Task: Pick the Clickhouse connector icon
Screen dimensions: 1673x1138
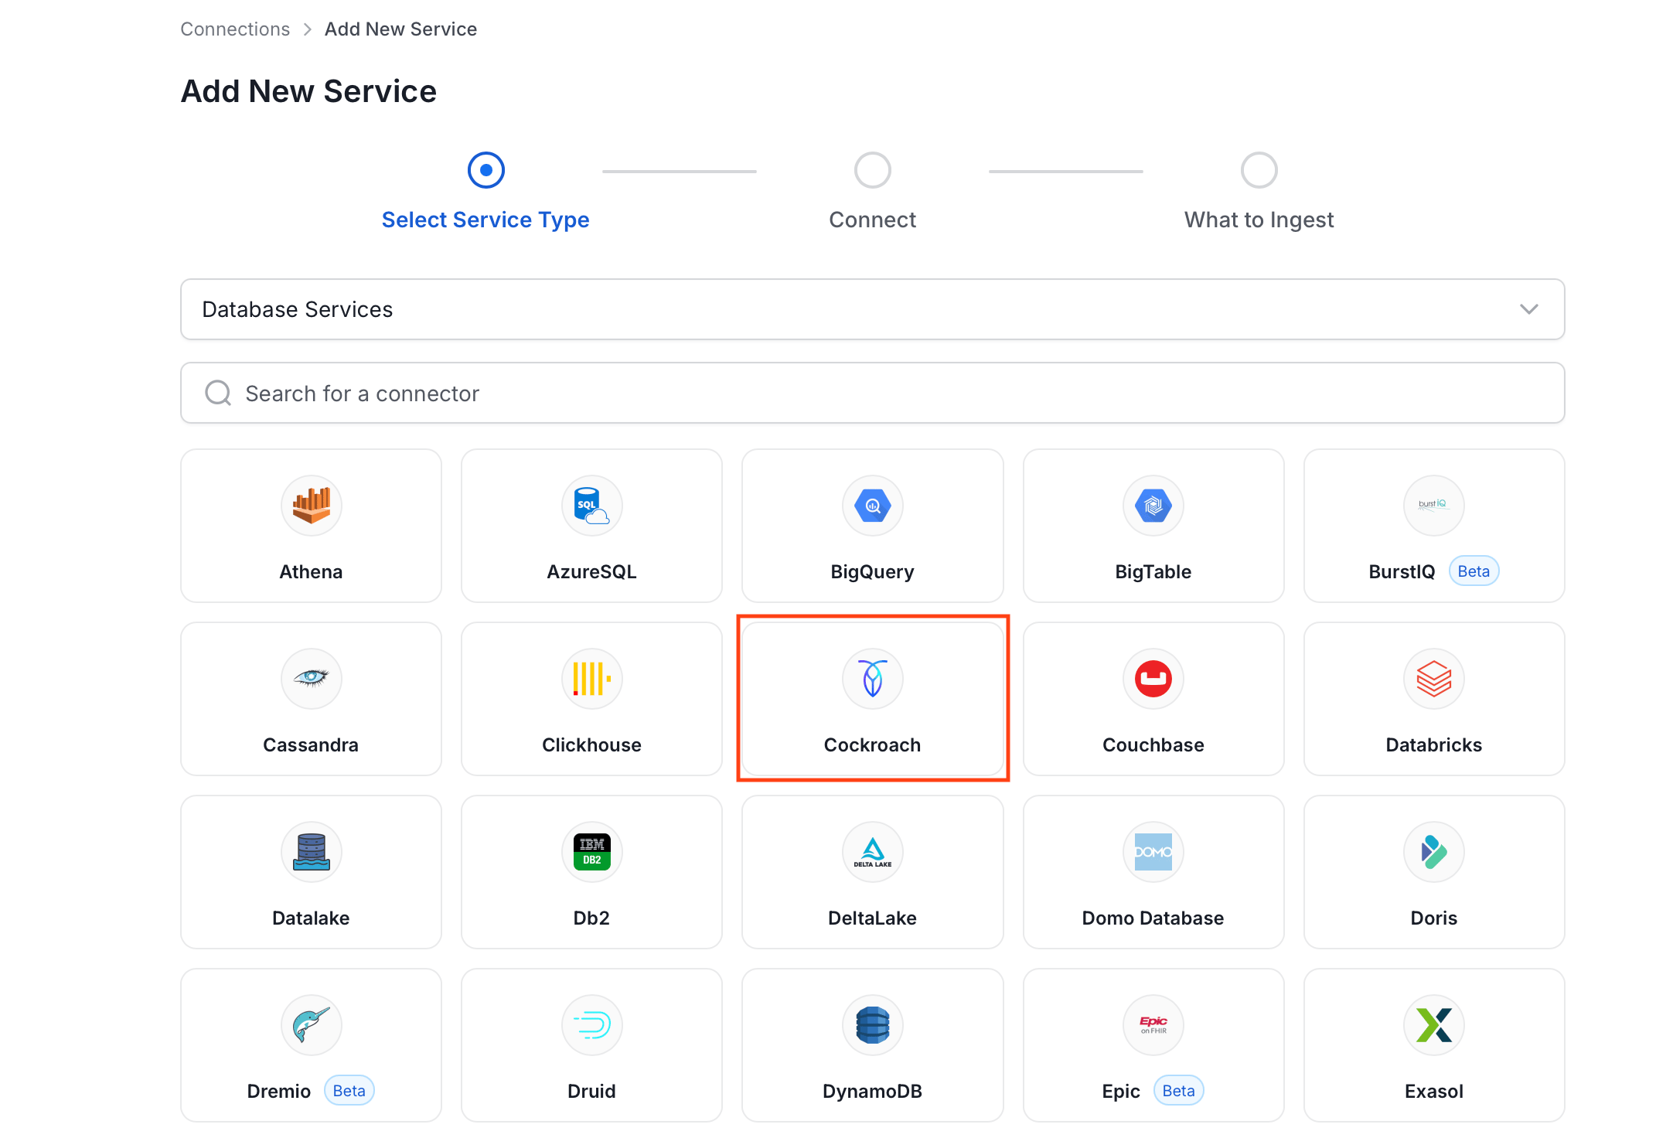Action: (591, 679)
